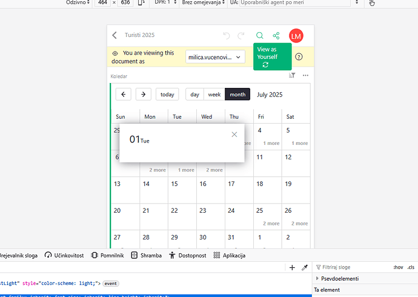This screenshot has height=297, width=418.
Task: Click 1 more under the Tue column
Action: (x=186, y=170)
